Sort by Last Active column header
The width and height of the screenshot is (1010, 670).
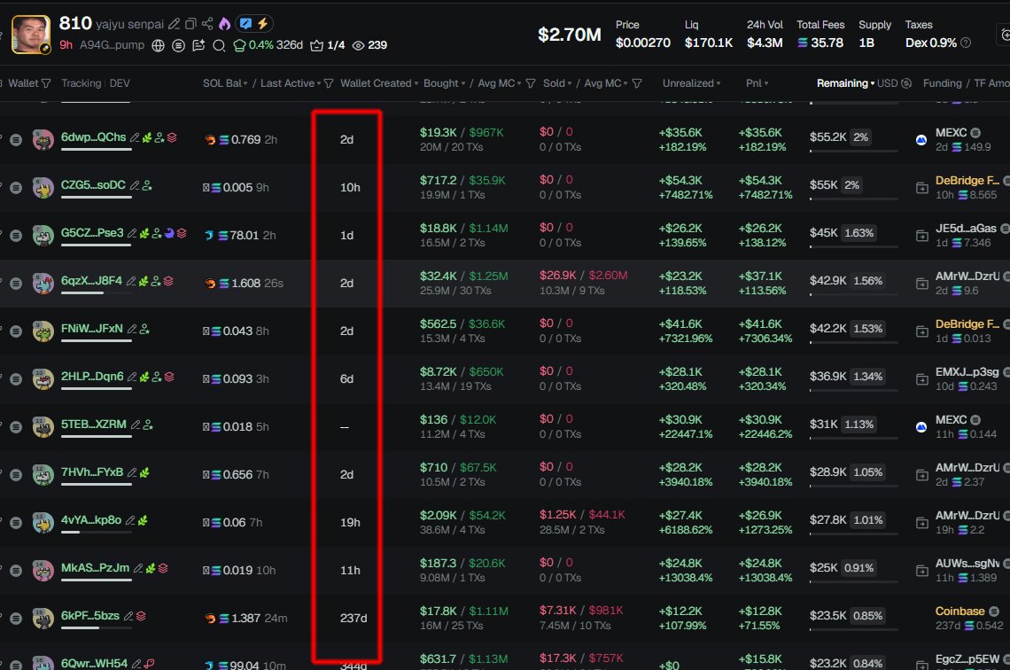point(290,83)
